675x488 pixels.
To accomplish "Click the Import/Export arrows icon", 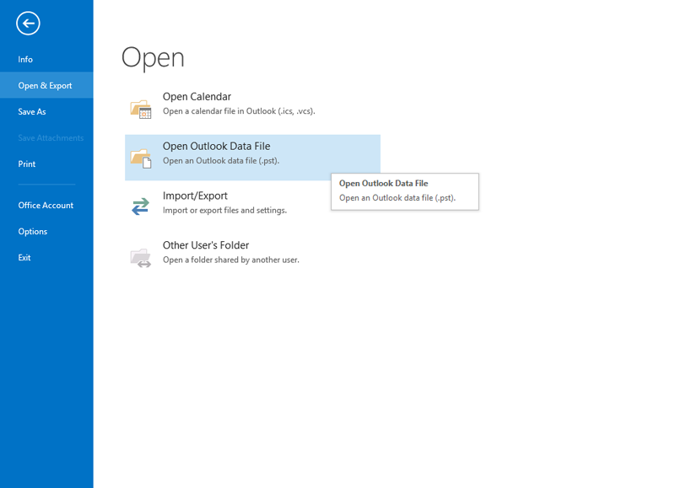I will click(x=140, y=206).
